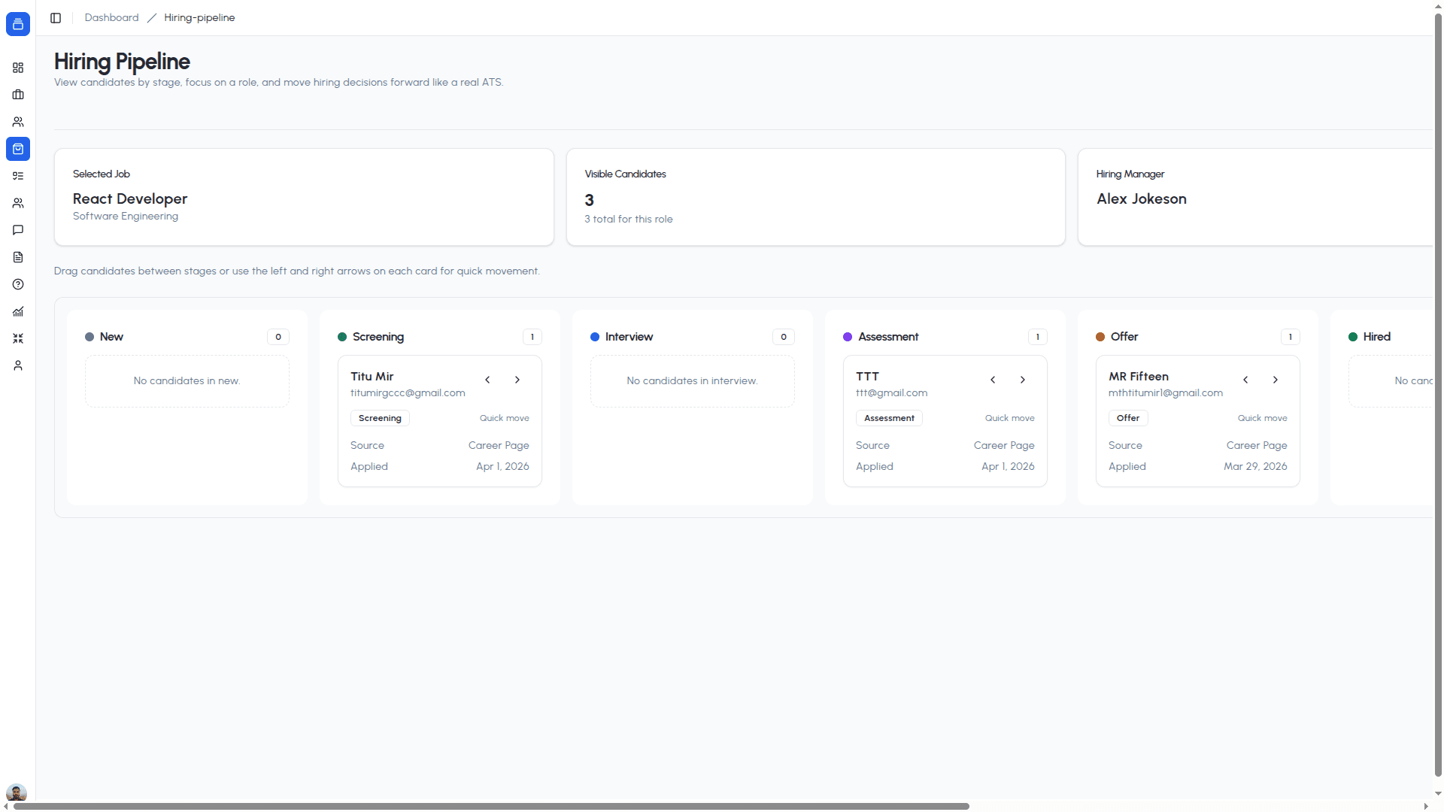Open the highlighted shopping bag pipeline icon

pyautogui.click(x=18, y=149)
